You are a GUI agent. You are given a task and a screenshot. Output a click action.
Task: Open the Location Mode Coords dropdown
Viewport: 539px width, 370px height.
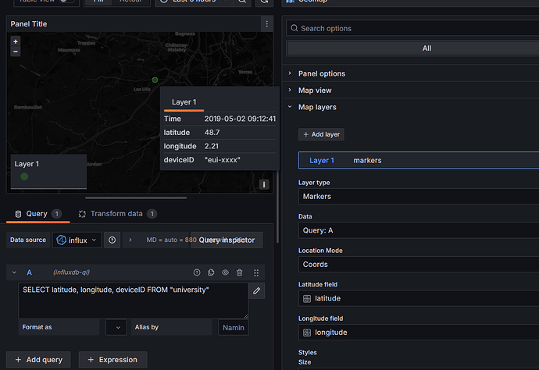[419, 265]
